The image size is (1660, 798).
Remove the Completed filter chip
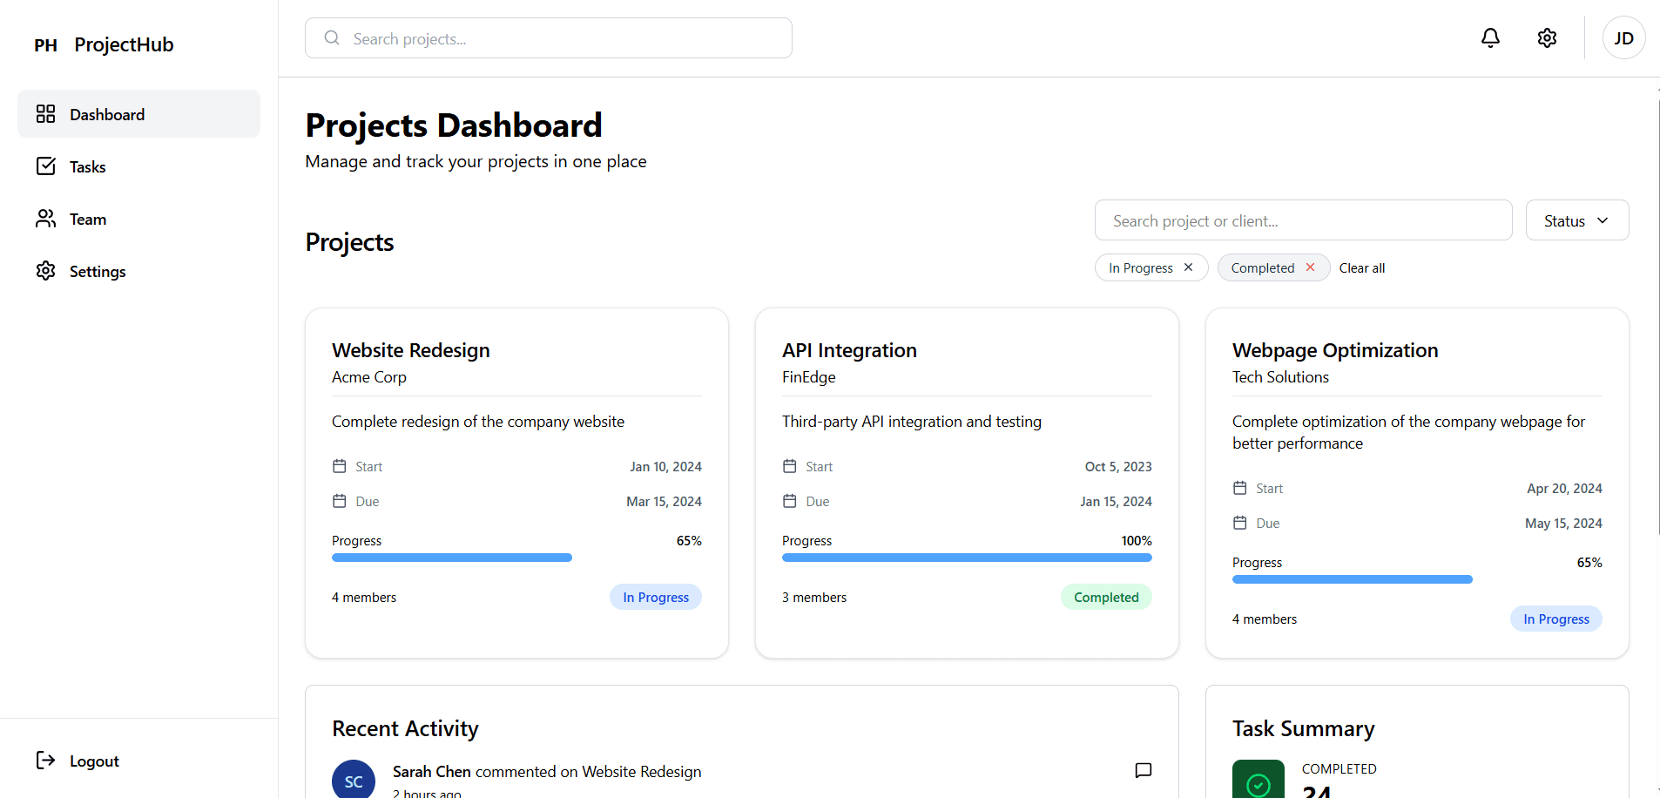coord(1312,267)
